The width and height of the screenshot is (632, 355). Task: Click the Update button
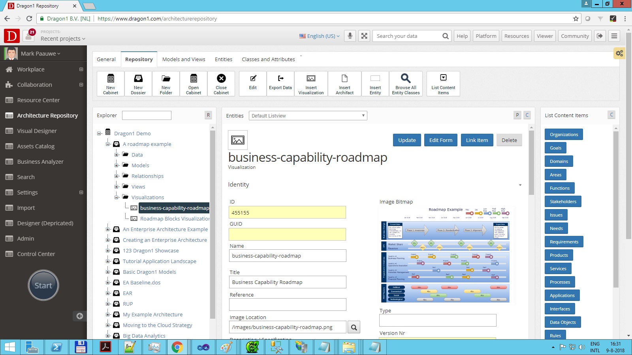(407, 140)
